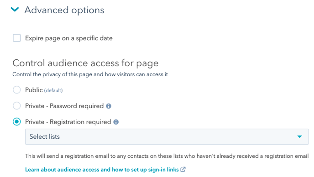This screenshot has height=177, width=314.
Task: Open the audience access sign-in links article
Action: (102, 170)
